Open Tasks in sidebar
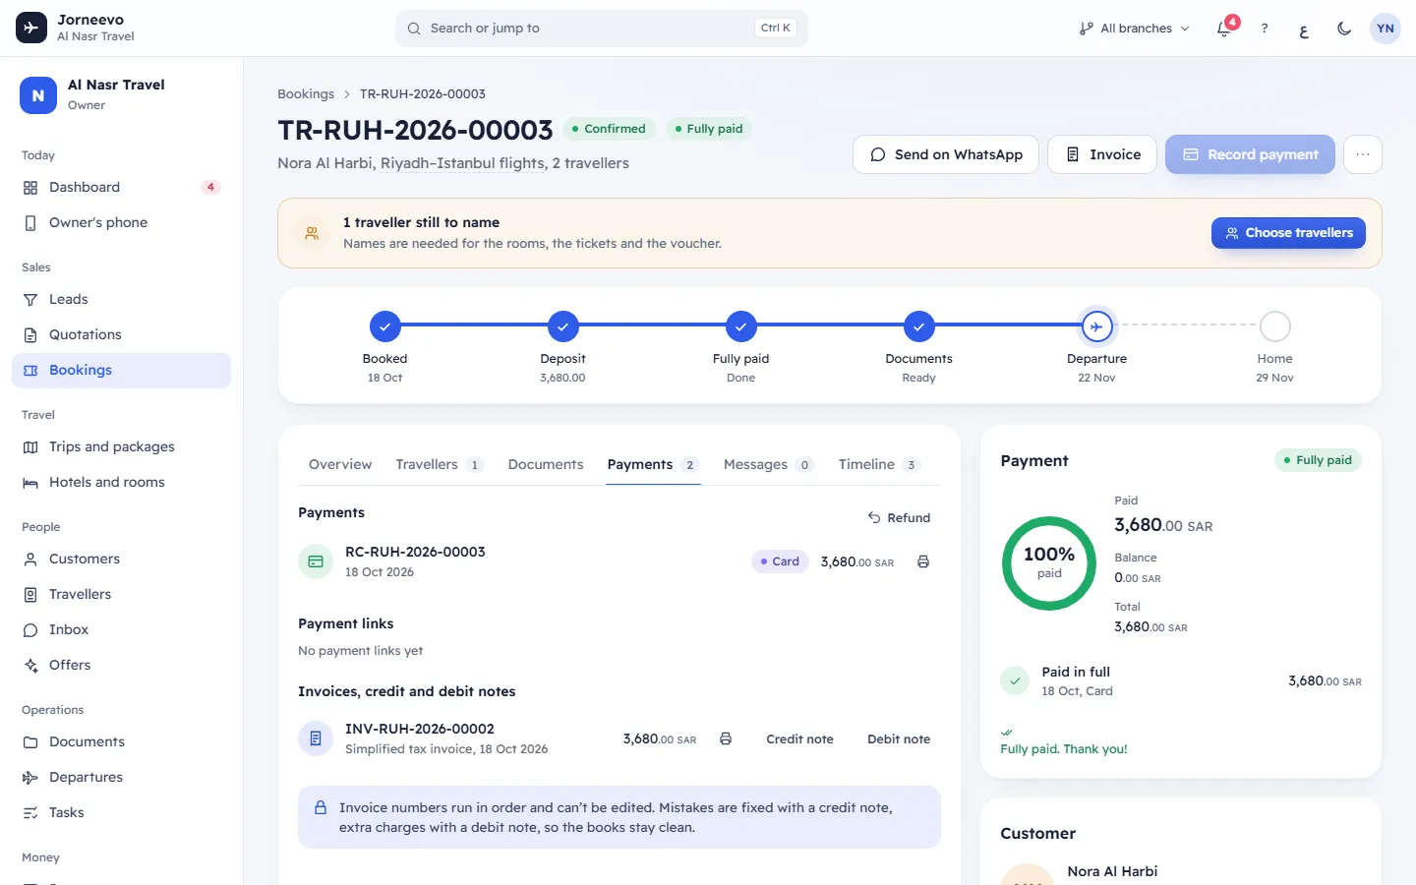This screenshot has height=885, width=1416. coord(121,812)
